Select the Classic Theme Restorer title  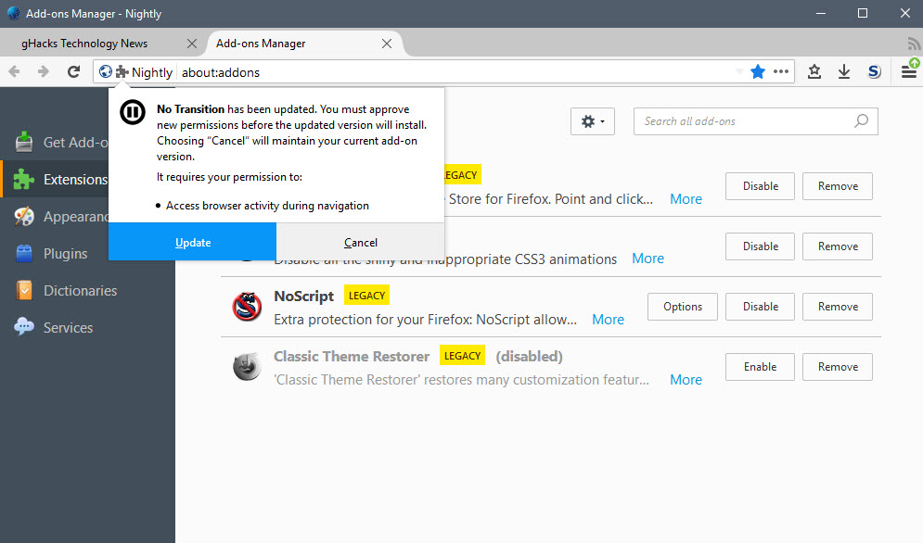pos(352,356)
